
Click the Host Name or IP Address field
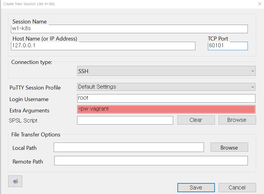[x=103, y=46]
